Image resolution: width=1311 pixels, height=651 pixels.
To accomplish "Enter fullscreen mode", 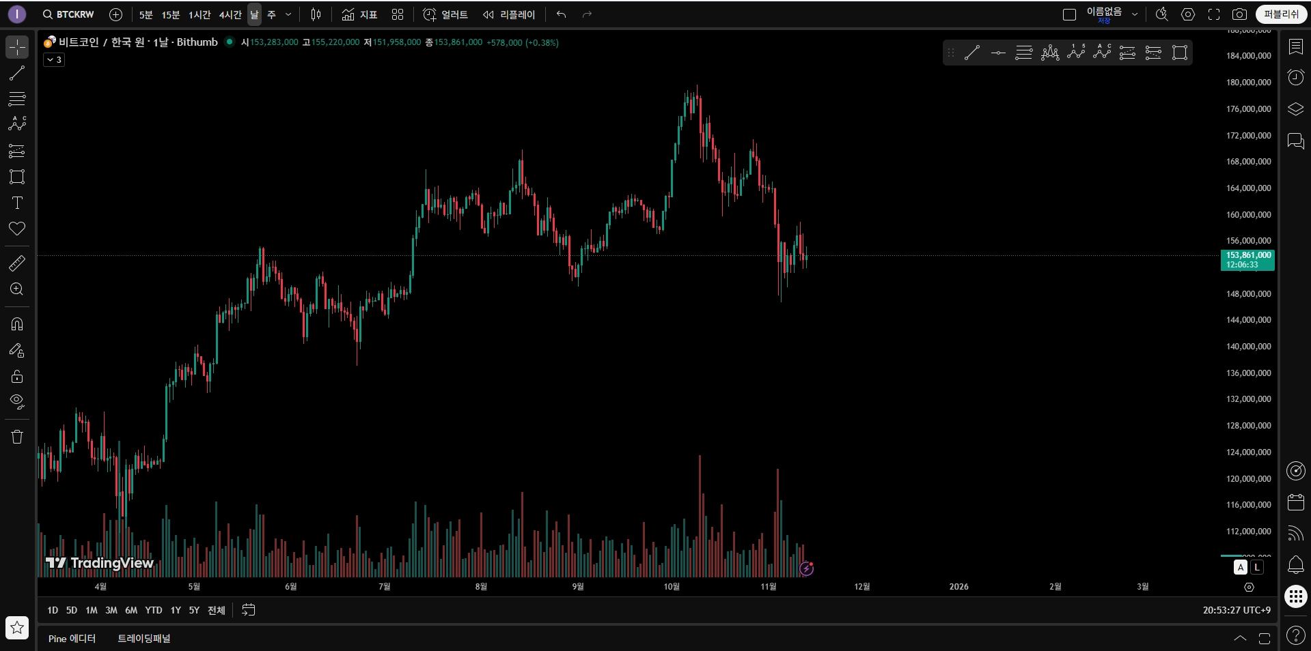I will click(1214, 14).
